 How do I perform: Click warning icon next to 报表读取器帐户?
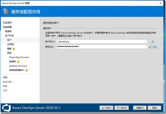(27, 70)
